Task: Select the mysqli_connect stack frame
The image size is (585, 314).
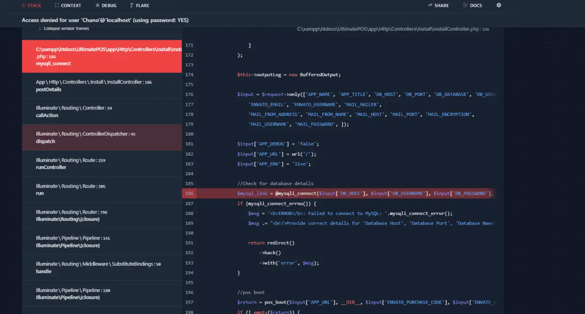Action: [102, 57]
